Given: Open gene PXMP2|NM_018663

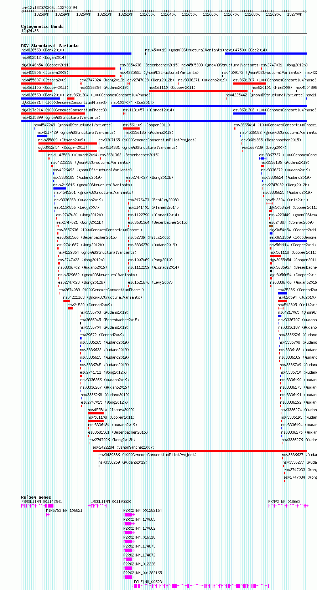Looking at the screenshot, I should click(284, 501).
